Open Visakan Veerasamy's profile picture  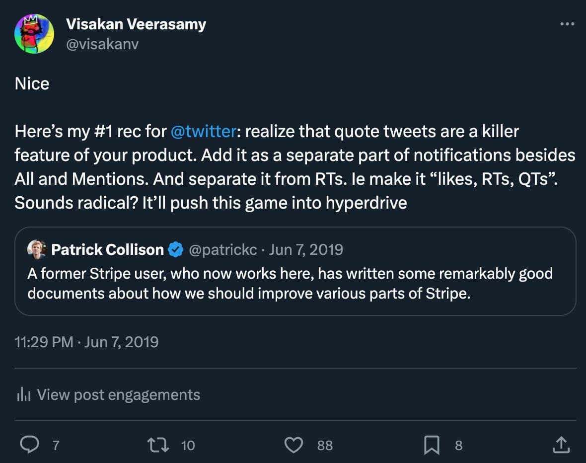pyautogui.click(x=34, y=34)
